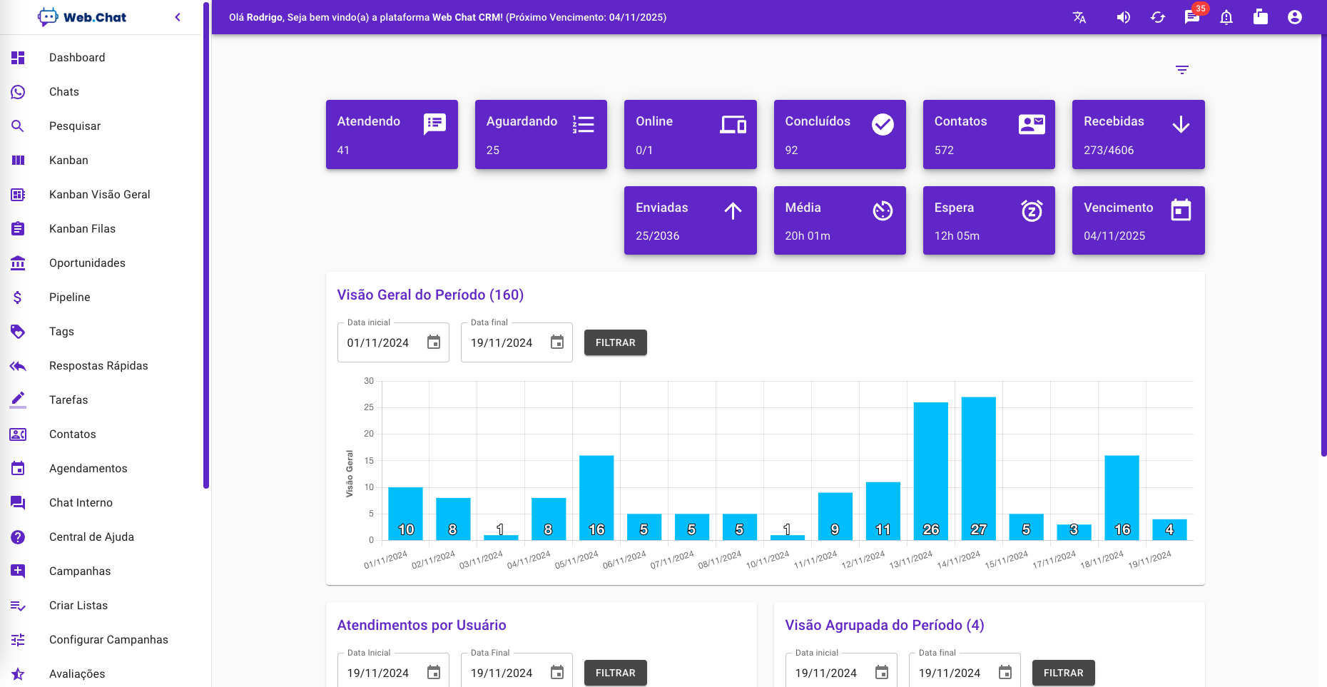Image resolution: width=1327 pixels, height=687 pixels.
Task: Click the Aguardando card
Action: click(x=541, y=134)
